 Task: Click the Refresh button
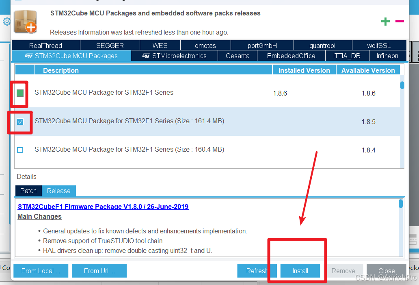(257, 271)
